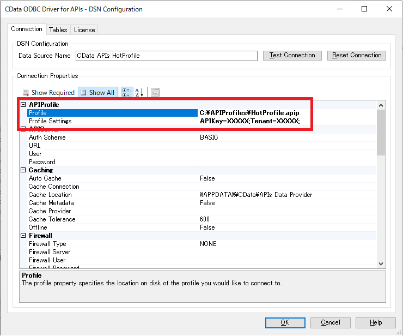Click the APIKey=XXXXX;Tenant=XXXXX; value
Screen dimensions: 403x336
click(x=249, y=121)
